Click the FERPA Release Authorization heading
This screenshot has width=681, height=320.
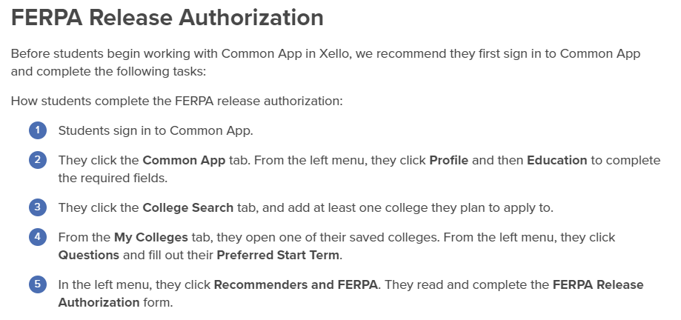(x=167, y=18)
